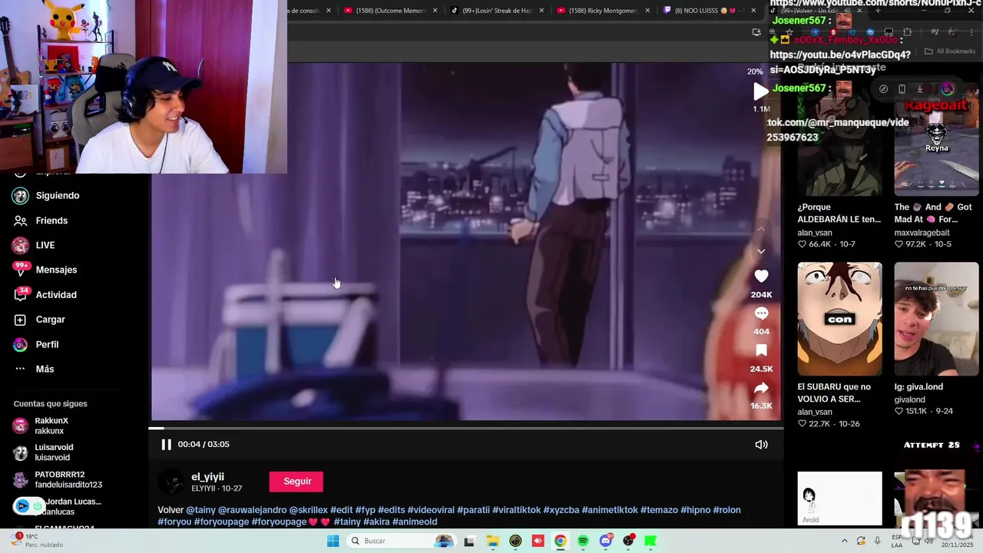Save video with the bookmark icon
This screenshot has height=553, width=983.
coord(761,350)
